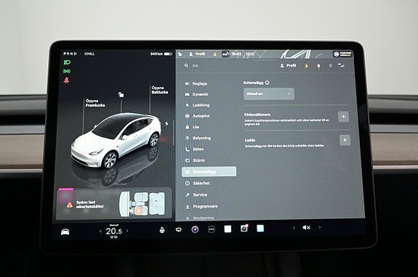Tap the square icon left of the clock
This screenshot has width=418, height=277.
click(225, 54)
